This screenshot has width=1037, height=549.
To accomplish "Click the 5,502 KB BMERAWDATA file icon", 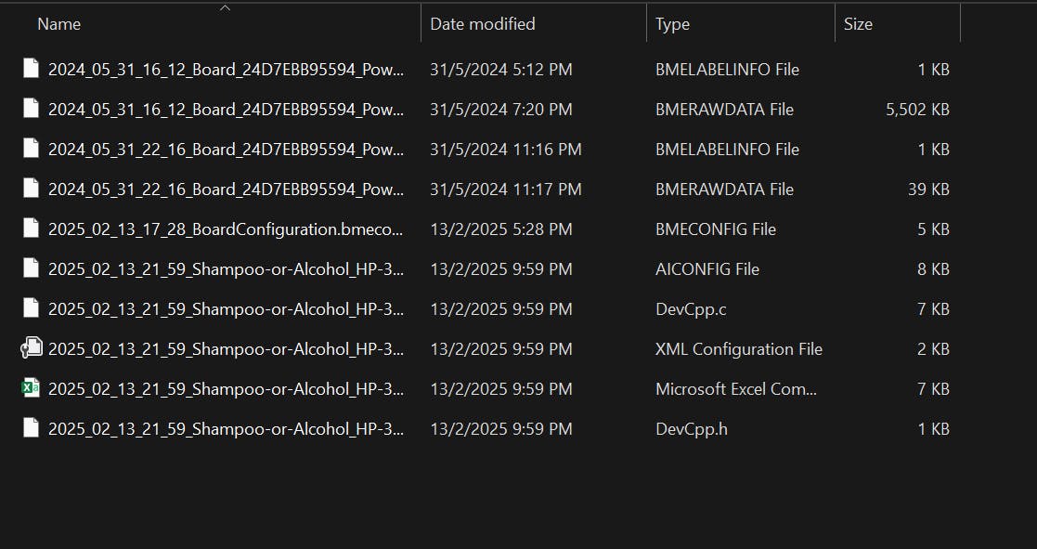I will [31, 109].
